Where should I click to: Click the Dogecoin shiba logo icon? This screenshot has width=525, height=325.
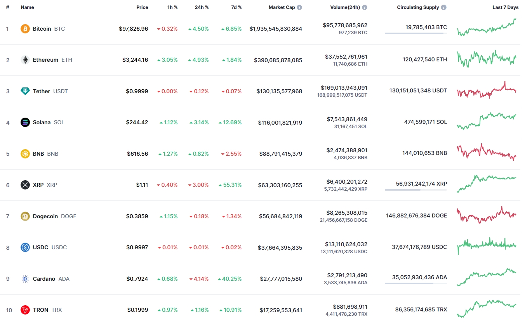[25, 216]
